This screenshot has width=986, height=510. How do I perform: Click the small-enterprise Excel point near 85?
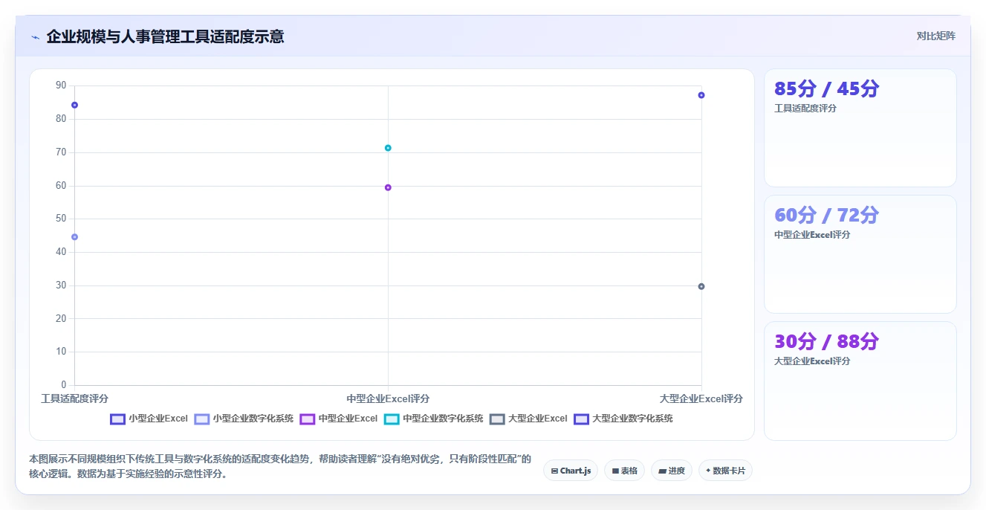point(74,105)
